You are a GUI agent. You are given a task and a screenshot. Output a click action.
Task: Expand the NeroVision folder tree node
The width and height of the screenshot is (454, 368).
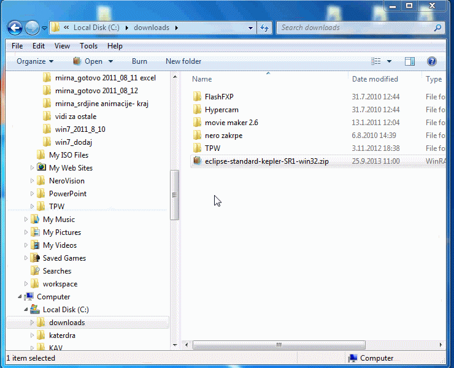tap(33, 181)
